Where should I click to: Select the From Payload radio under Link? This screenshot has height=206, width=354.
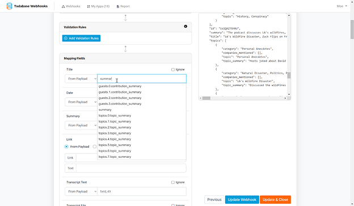click(66, 147)
